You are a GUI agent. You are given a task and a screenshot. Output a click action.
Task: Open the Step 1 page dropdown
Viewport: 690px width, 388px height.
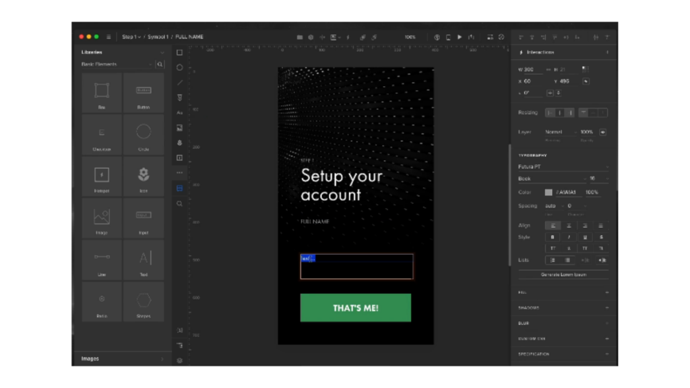[x=131, y=37]
